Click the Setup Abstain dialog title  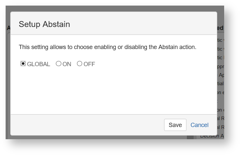(44, 24)
